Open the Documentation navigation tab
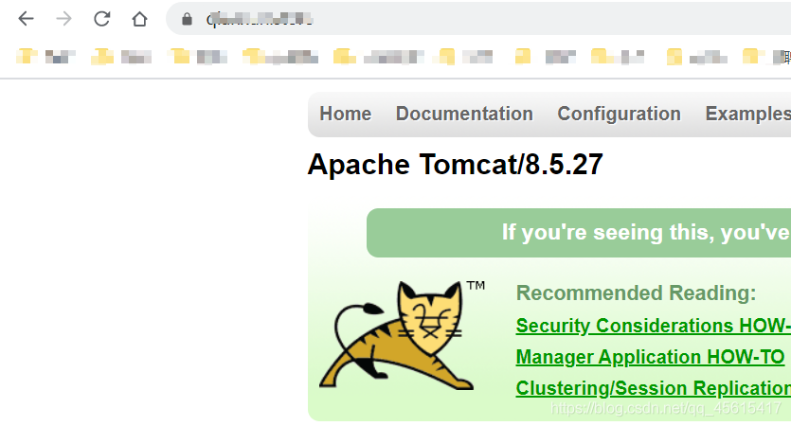This screenshot has height=426, width=791. 464,114
